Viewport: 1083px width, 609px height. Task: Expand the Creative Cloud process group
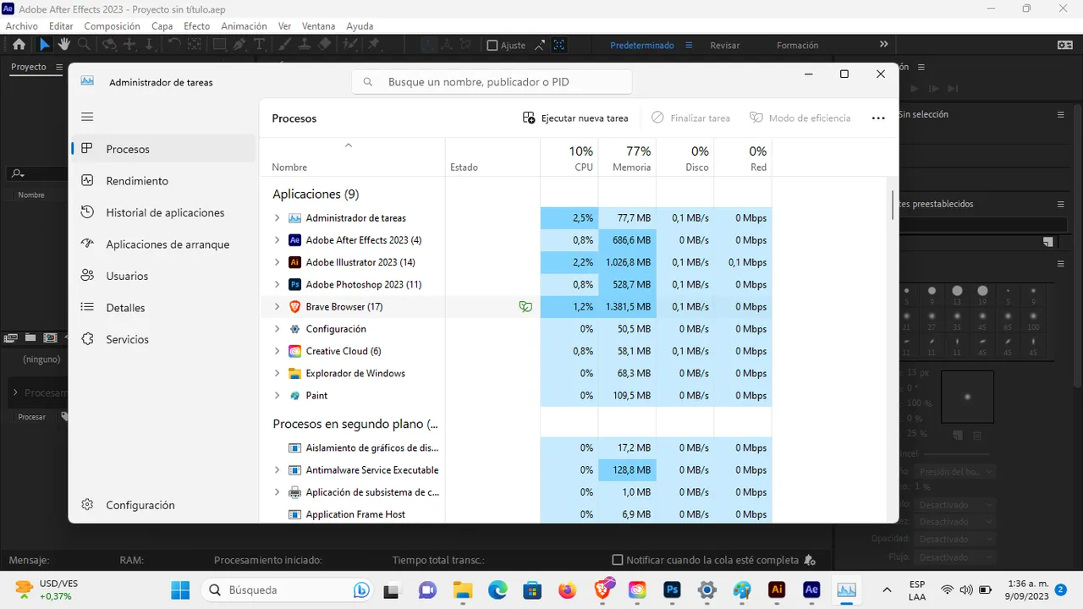[x=277, y=351]
